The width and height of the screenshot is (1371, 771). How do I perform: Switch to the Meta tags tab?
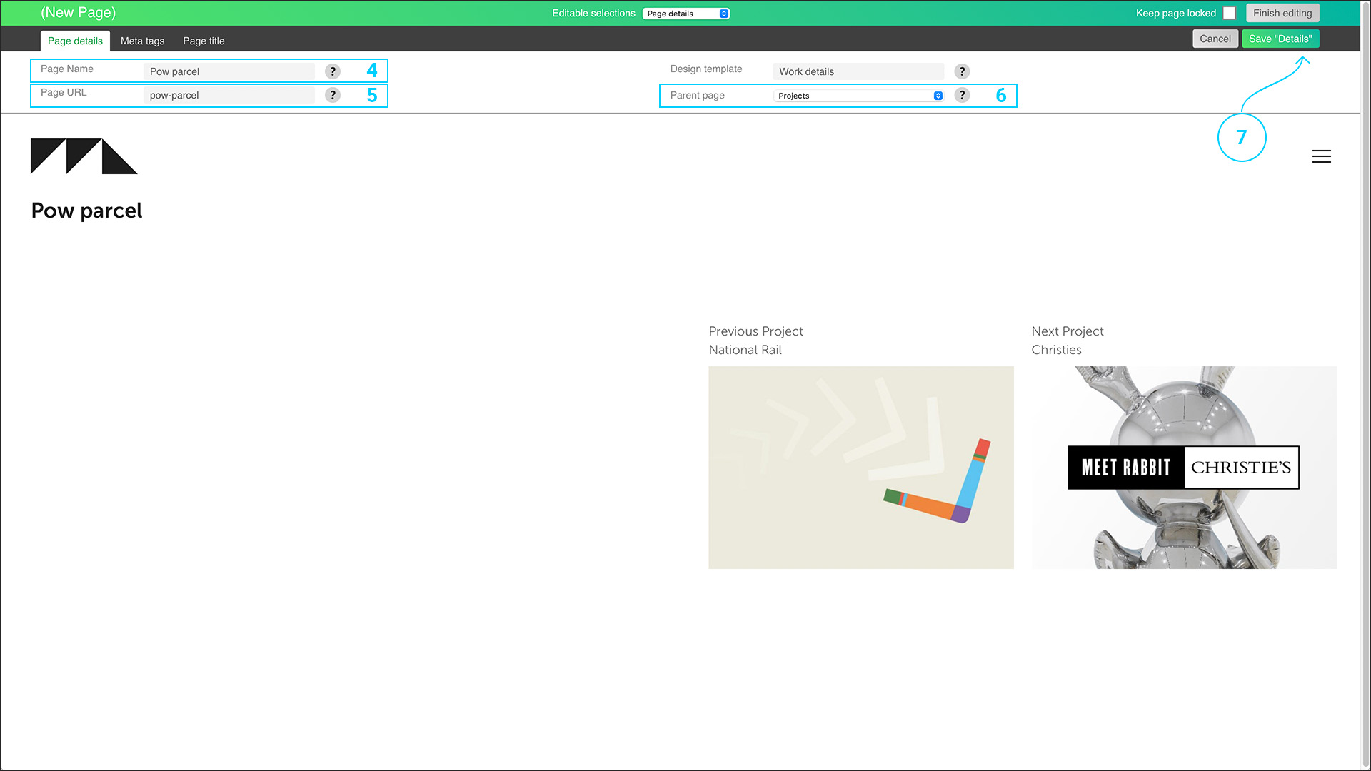142,41
